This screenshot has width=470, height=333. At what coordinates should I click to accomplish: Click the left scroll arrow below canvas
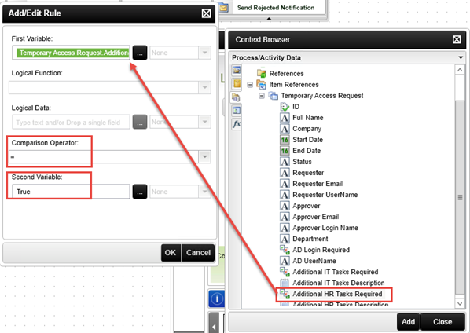(x=214, y=327)
